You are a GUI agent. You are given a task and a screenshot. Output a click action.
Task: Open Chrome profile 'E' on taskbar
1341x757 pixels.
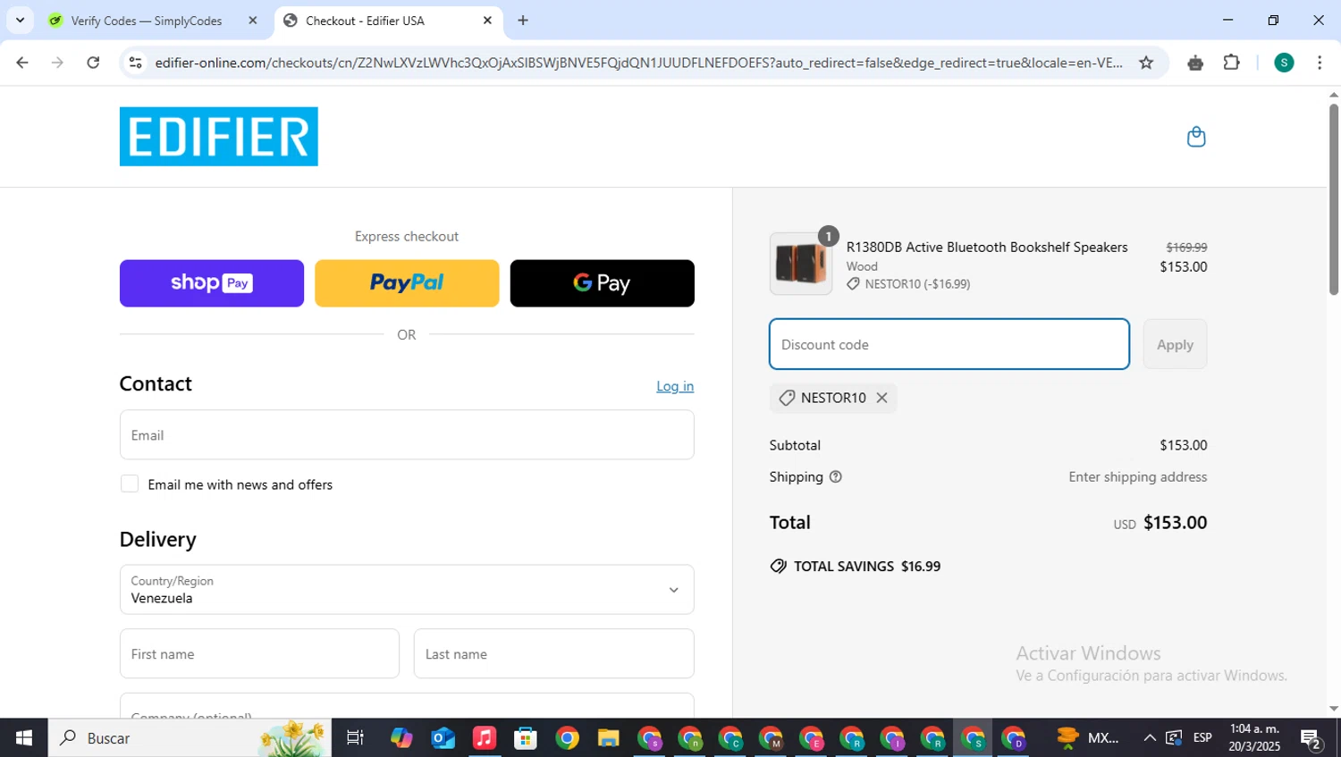click(812, 738)
